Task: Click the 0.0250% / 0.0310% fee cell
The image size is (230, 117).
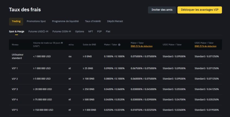Action: [114, 110]
